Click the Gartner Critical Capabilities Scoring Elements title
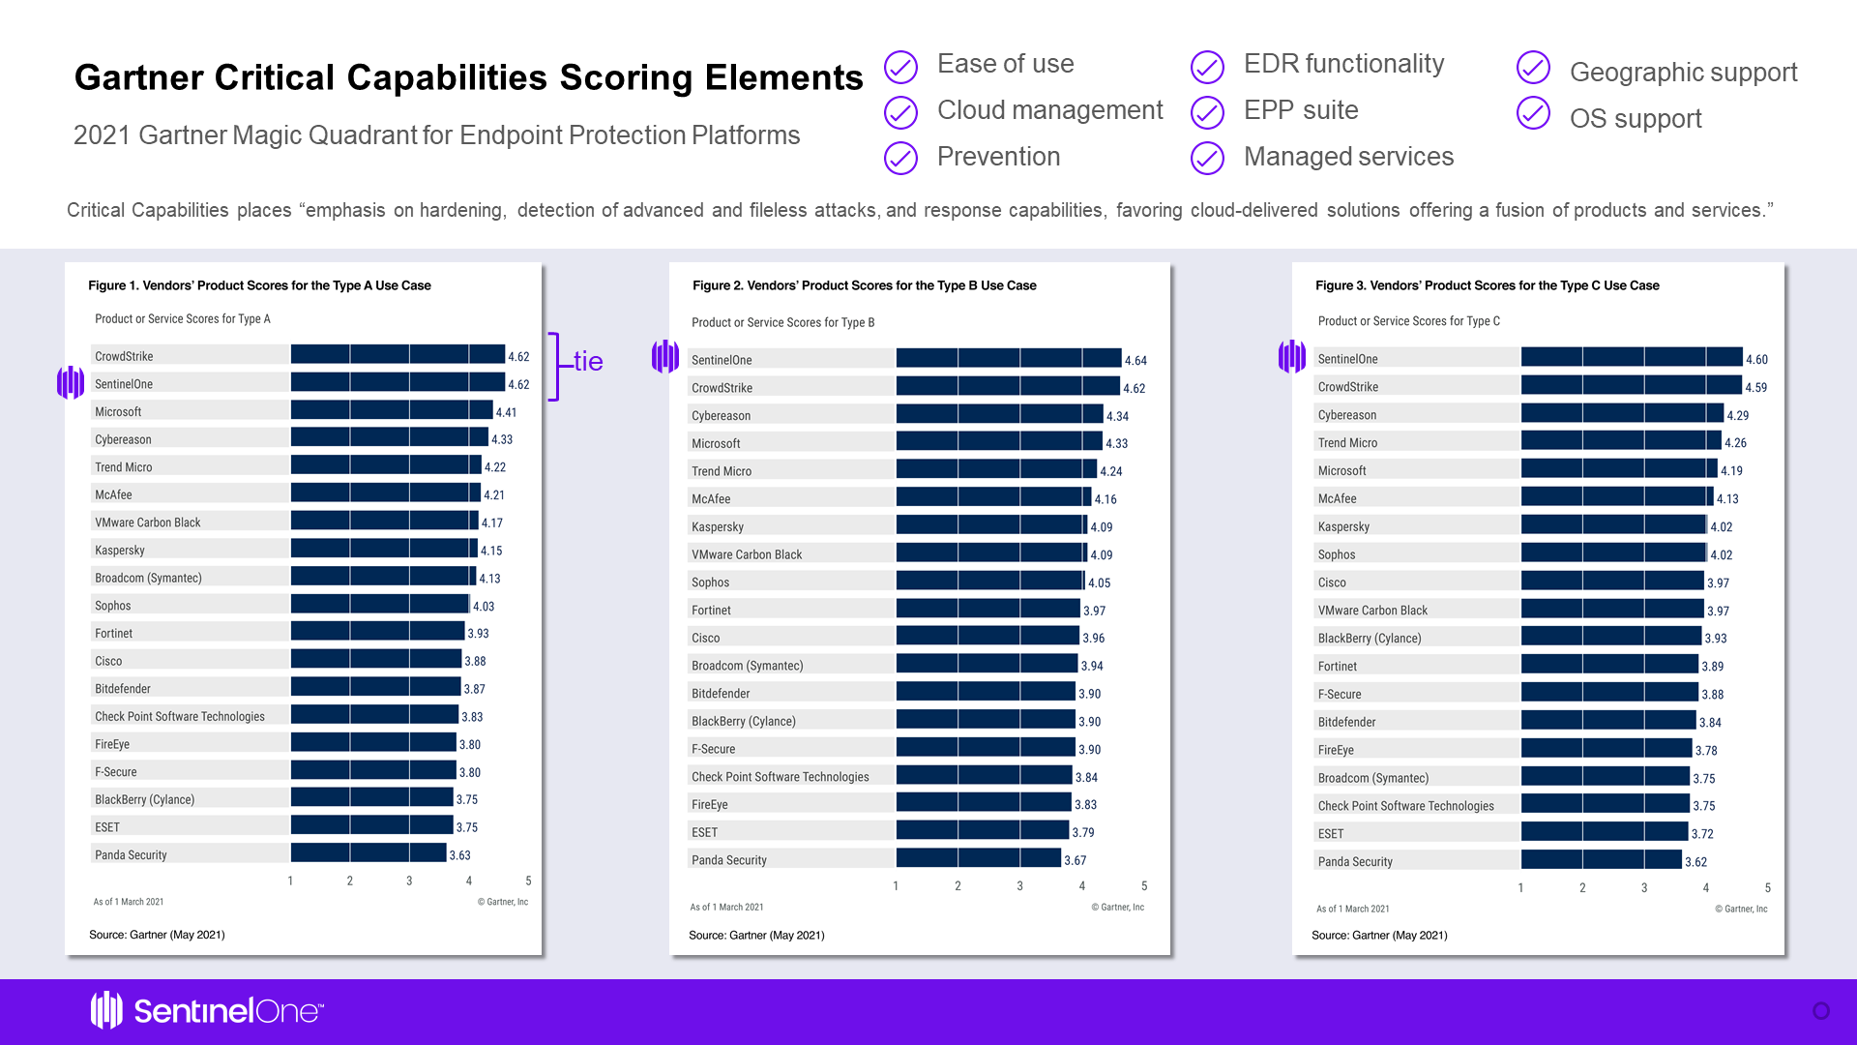Screen dimensions: 1857x1045 point(468,77)
